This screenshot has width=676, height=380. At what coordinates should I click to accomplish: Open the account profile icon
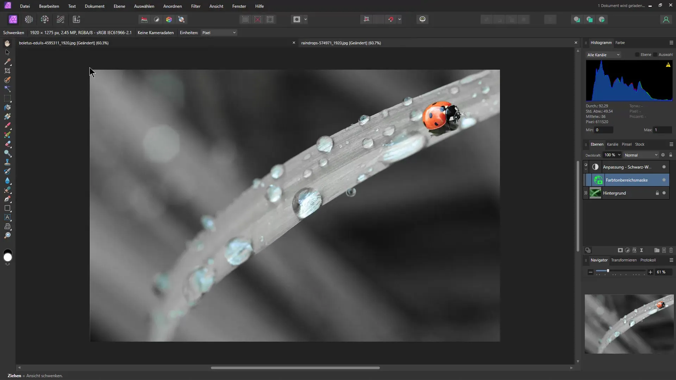tap(666, 19)
